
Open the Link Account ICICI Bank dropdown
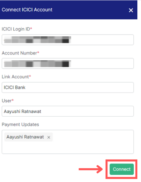coord(68,88)
